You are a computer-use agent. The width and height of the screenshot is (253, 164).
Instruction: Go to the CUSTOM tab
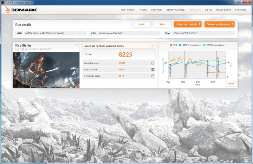[156, 10]
